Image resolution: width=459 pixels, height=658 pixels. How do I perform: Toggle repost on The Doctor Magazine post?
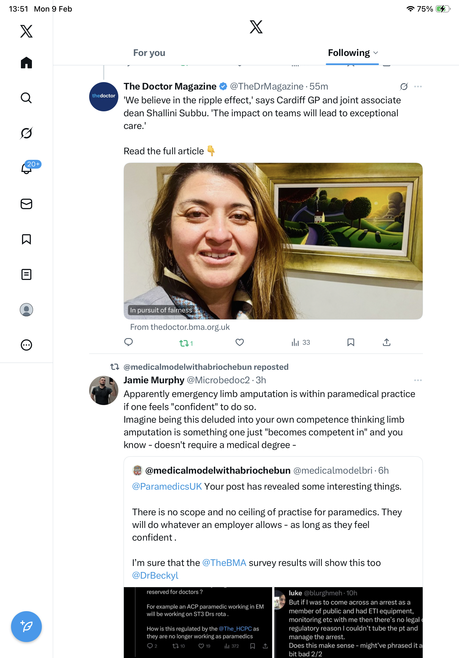[184, 343]
